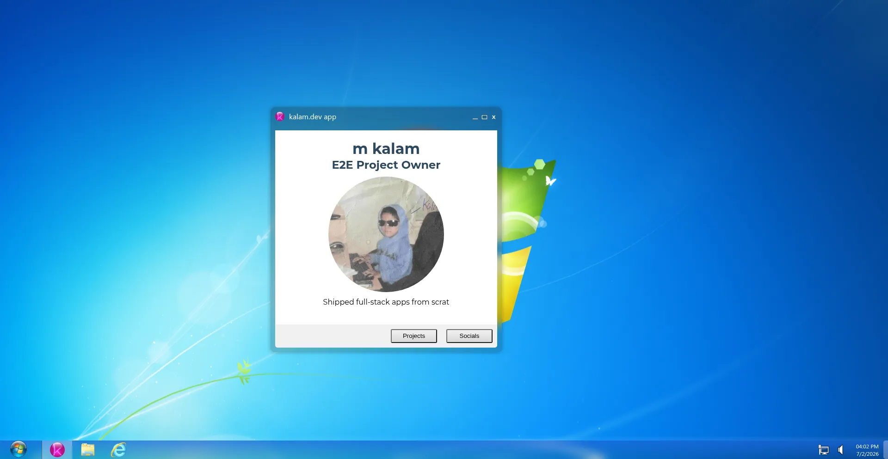Open the clock showing 04:02 PM
The width and height of the screenshot is (888, 459).
867,450
